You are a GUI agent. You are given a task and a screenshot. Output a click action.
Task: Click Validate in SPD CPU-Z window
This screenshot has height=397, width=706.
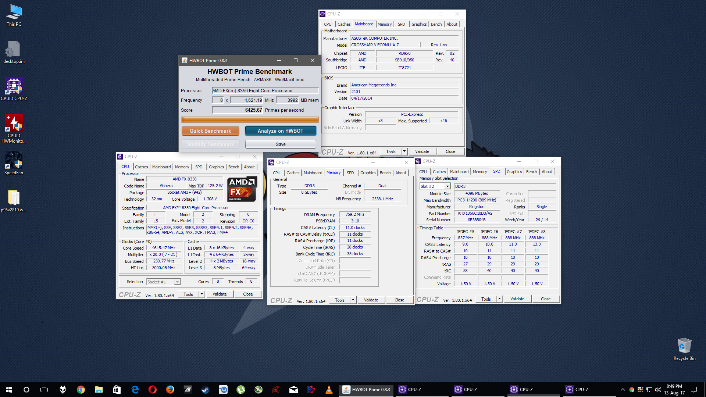517,299
